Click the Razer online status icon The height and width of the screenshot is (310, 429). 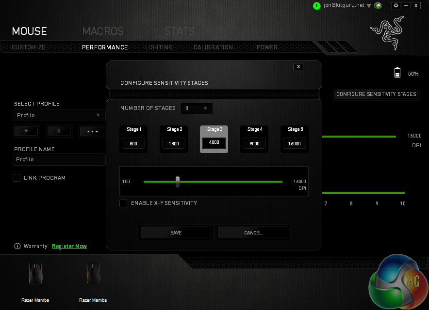click(378, 6)
